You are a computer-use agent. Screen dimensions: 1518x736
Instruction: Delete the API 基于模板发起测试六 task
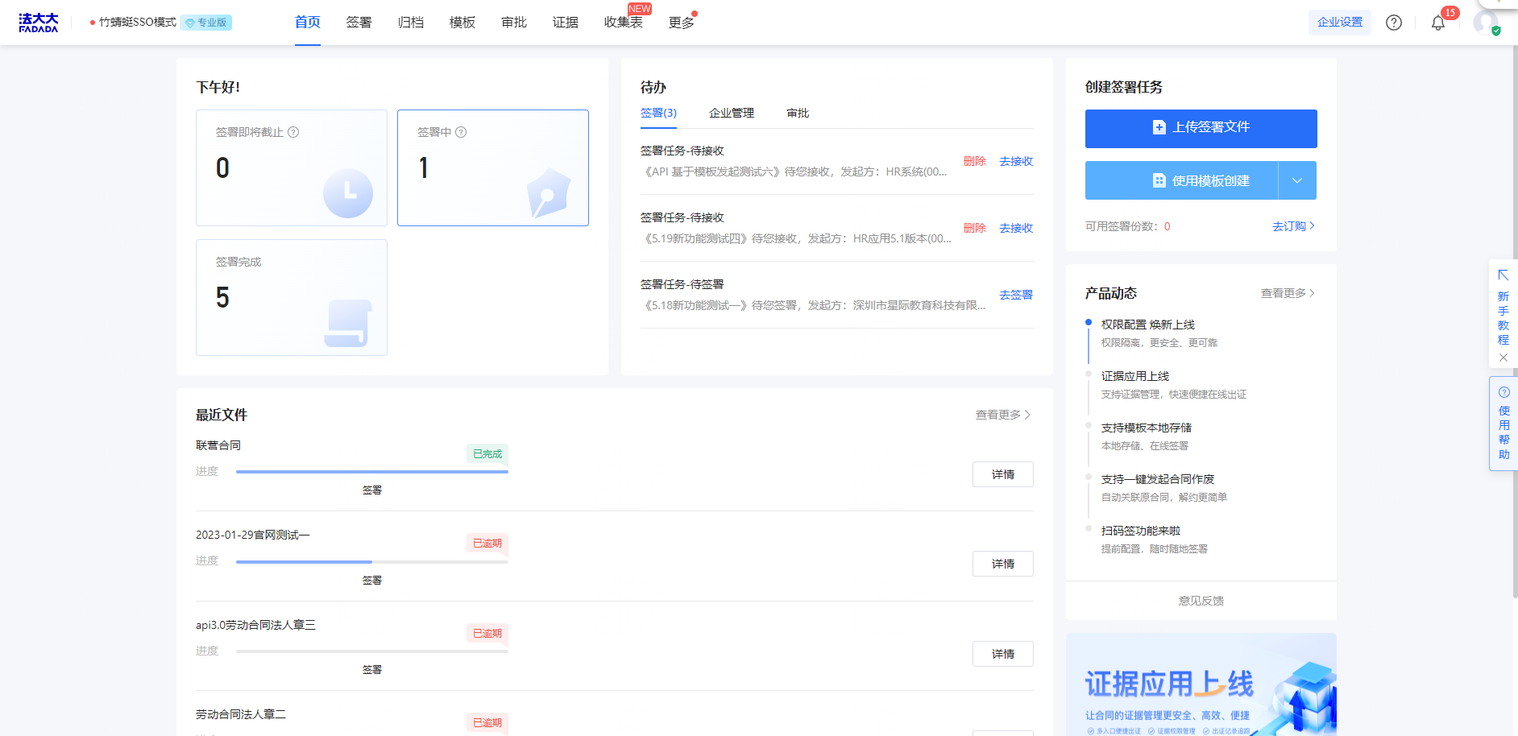click(x=975, y=161)
